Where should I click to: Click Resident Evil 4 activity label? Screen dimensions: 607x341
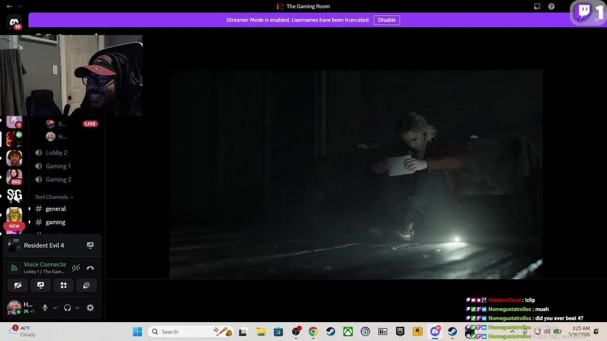[44, 245]
